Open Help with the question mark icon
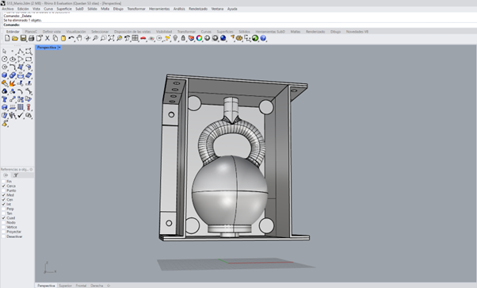477x288 pixels. tap(263, 38)
